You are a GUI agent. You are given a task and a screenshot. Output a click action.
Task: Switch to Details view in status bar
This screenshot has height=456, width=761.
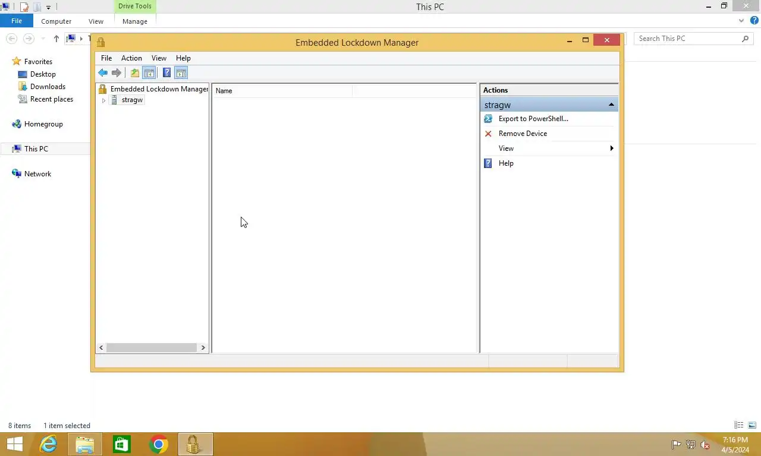pyautogui.click(x=739, y=425)
